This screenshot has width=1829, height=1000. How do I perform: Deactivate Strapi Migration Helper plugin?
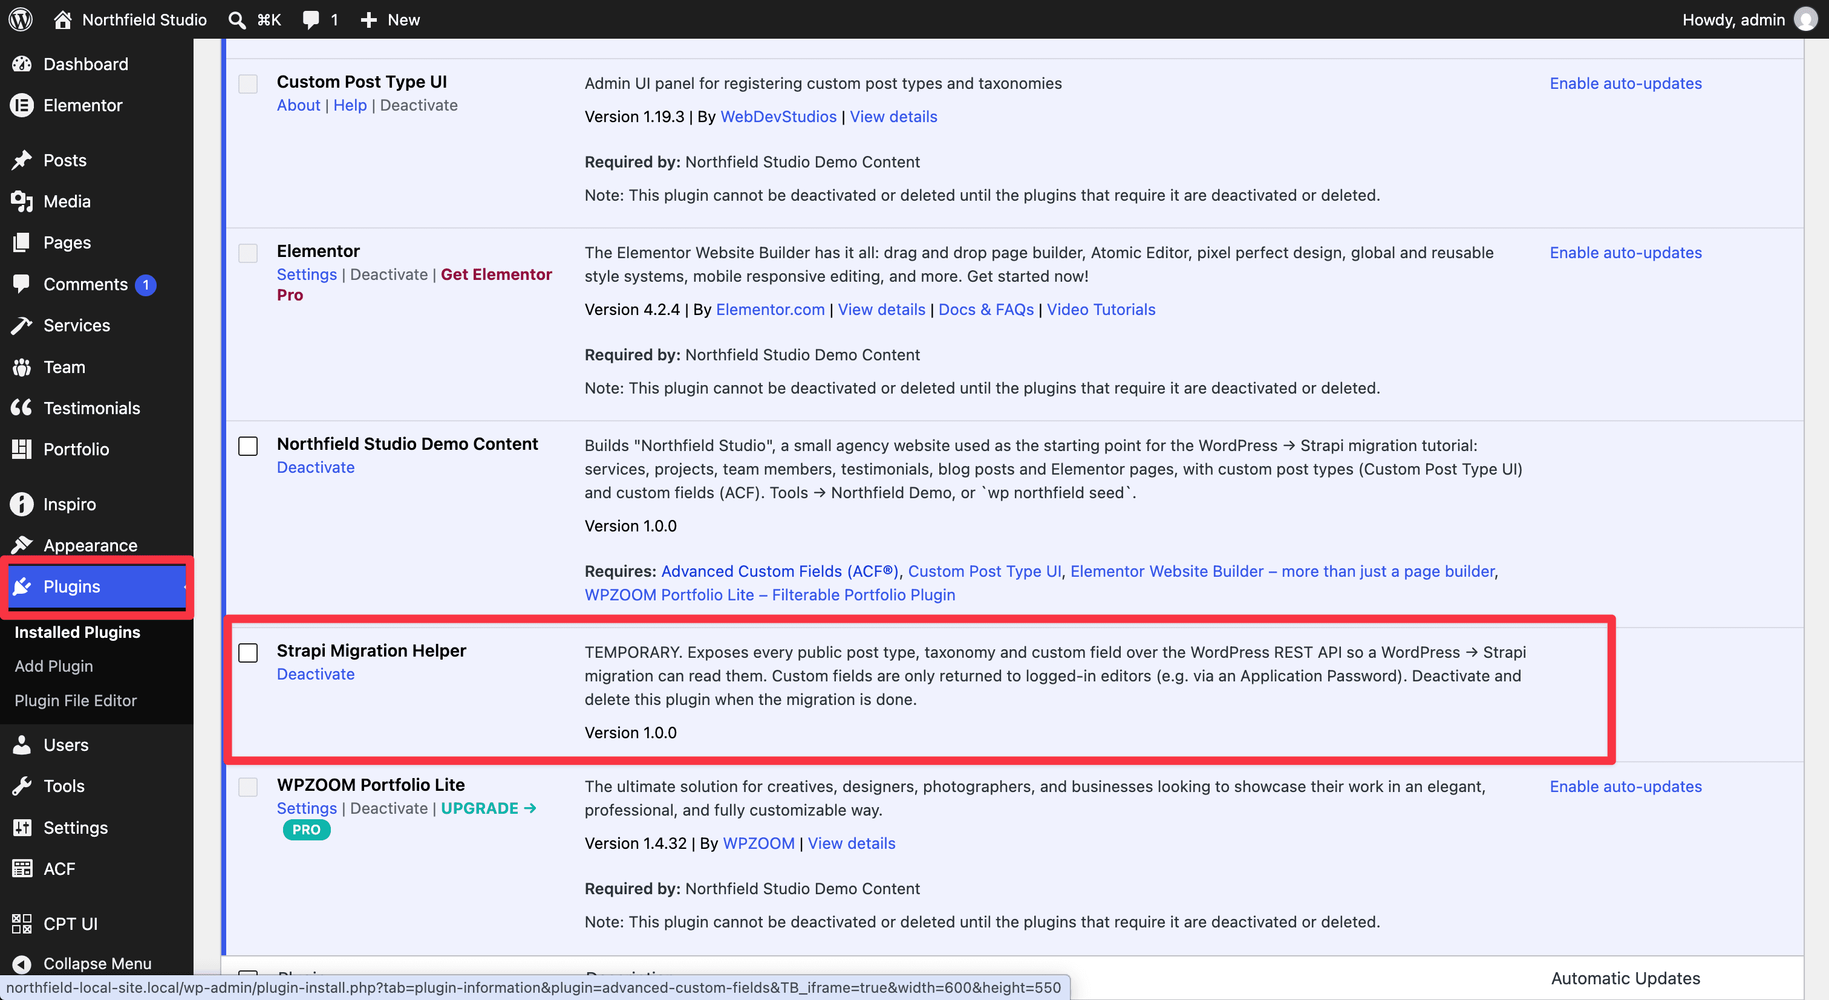pos(315,674)
